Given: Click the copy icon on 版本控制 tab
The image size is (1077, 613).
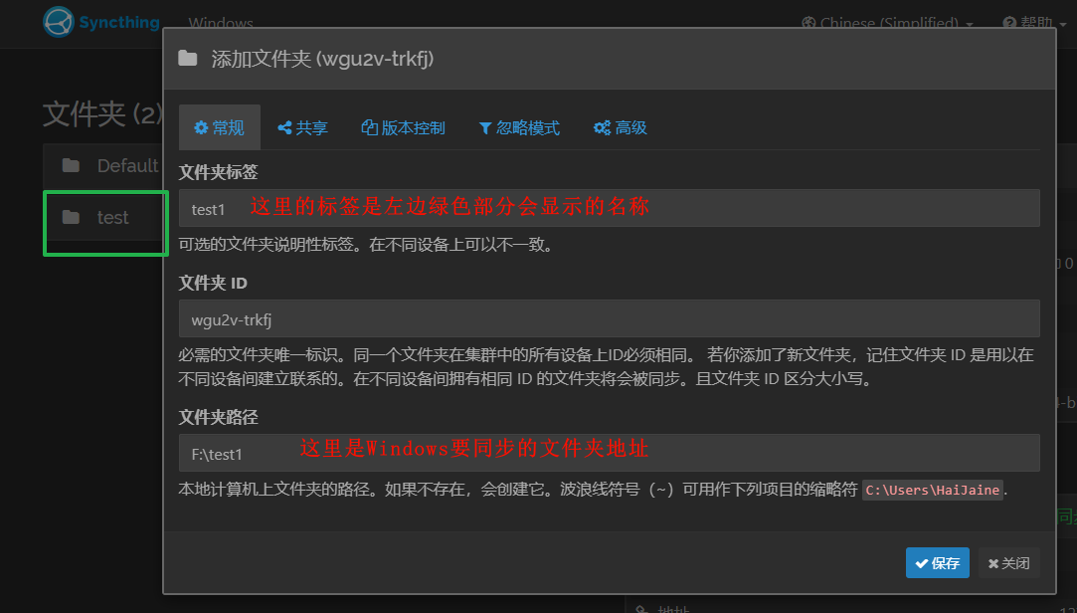Looking at the screenshot, I should [x=369, y=127].
